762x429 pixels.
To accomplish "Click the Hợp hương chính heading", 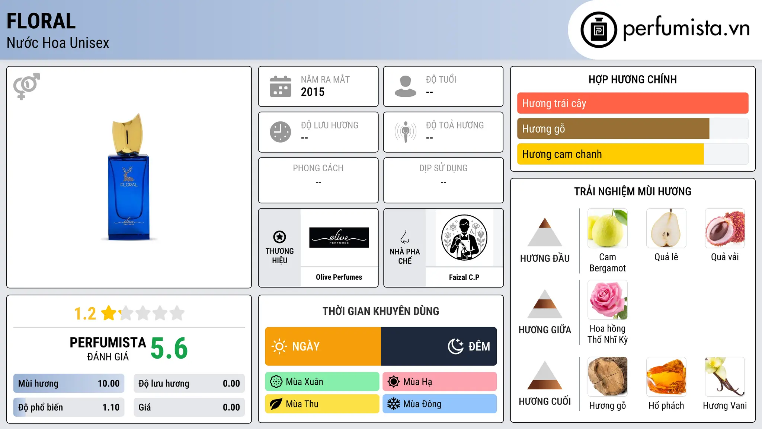I will coord(633,79).
